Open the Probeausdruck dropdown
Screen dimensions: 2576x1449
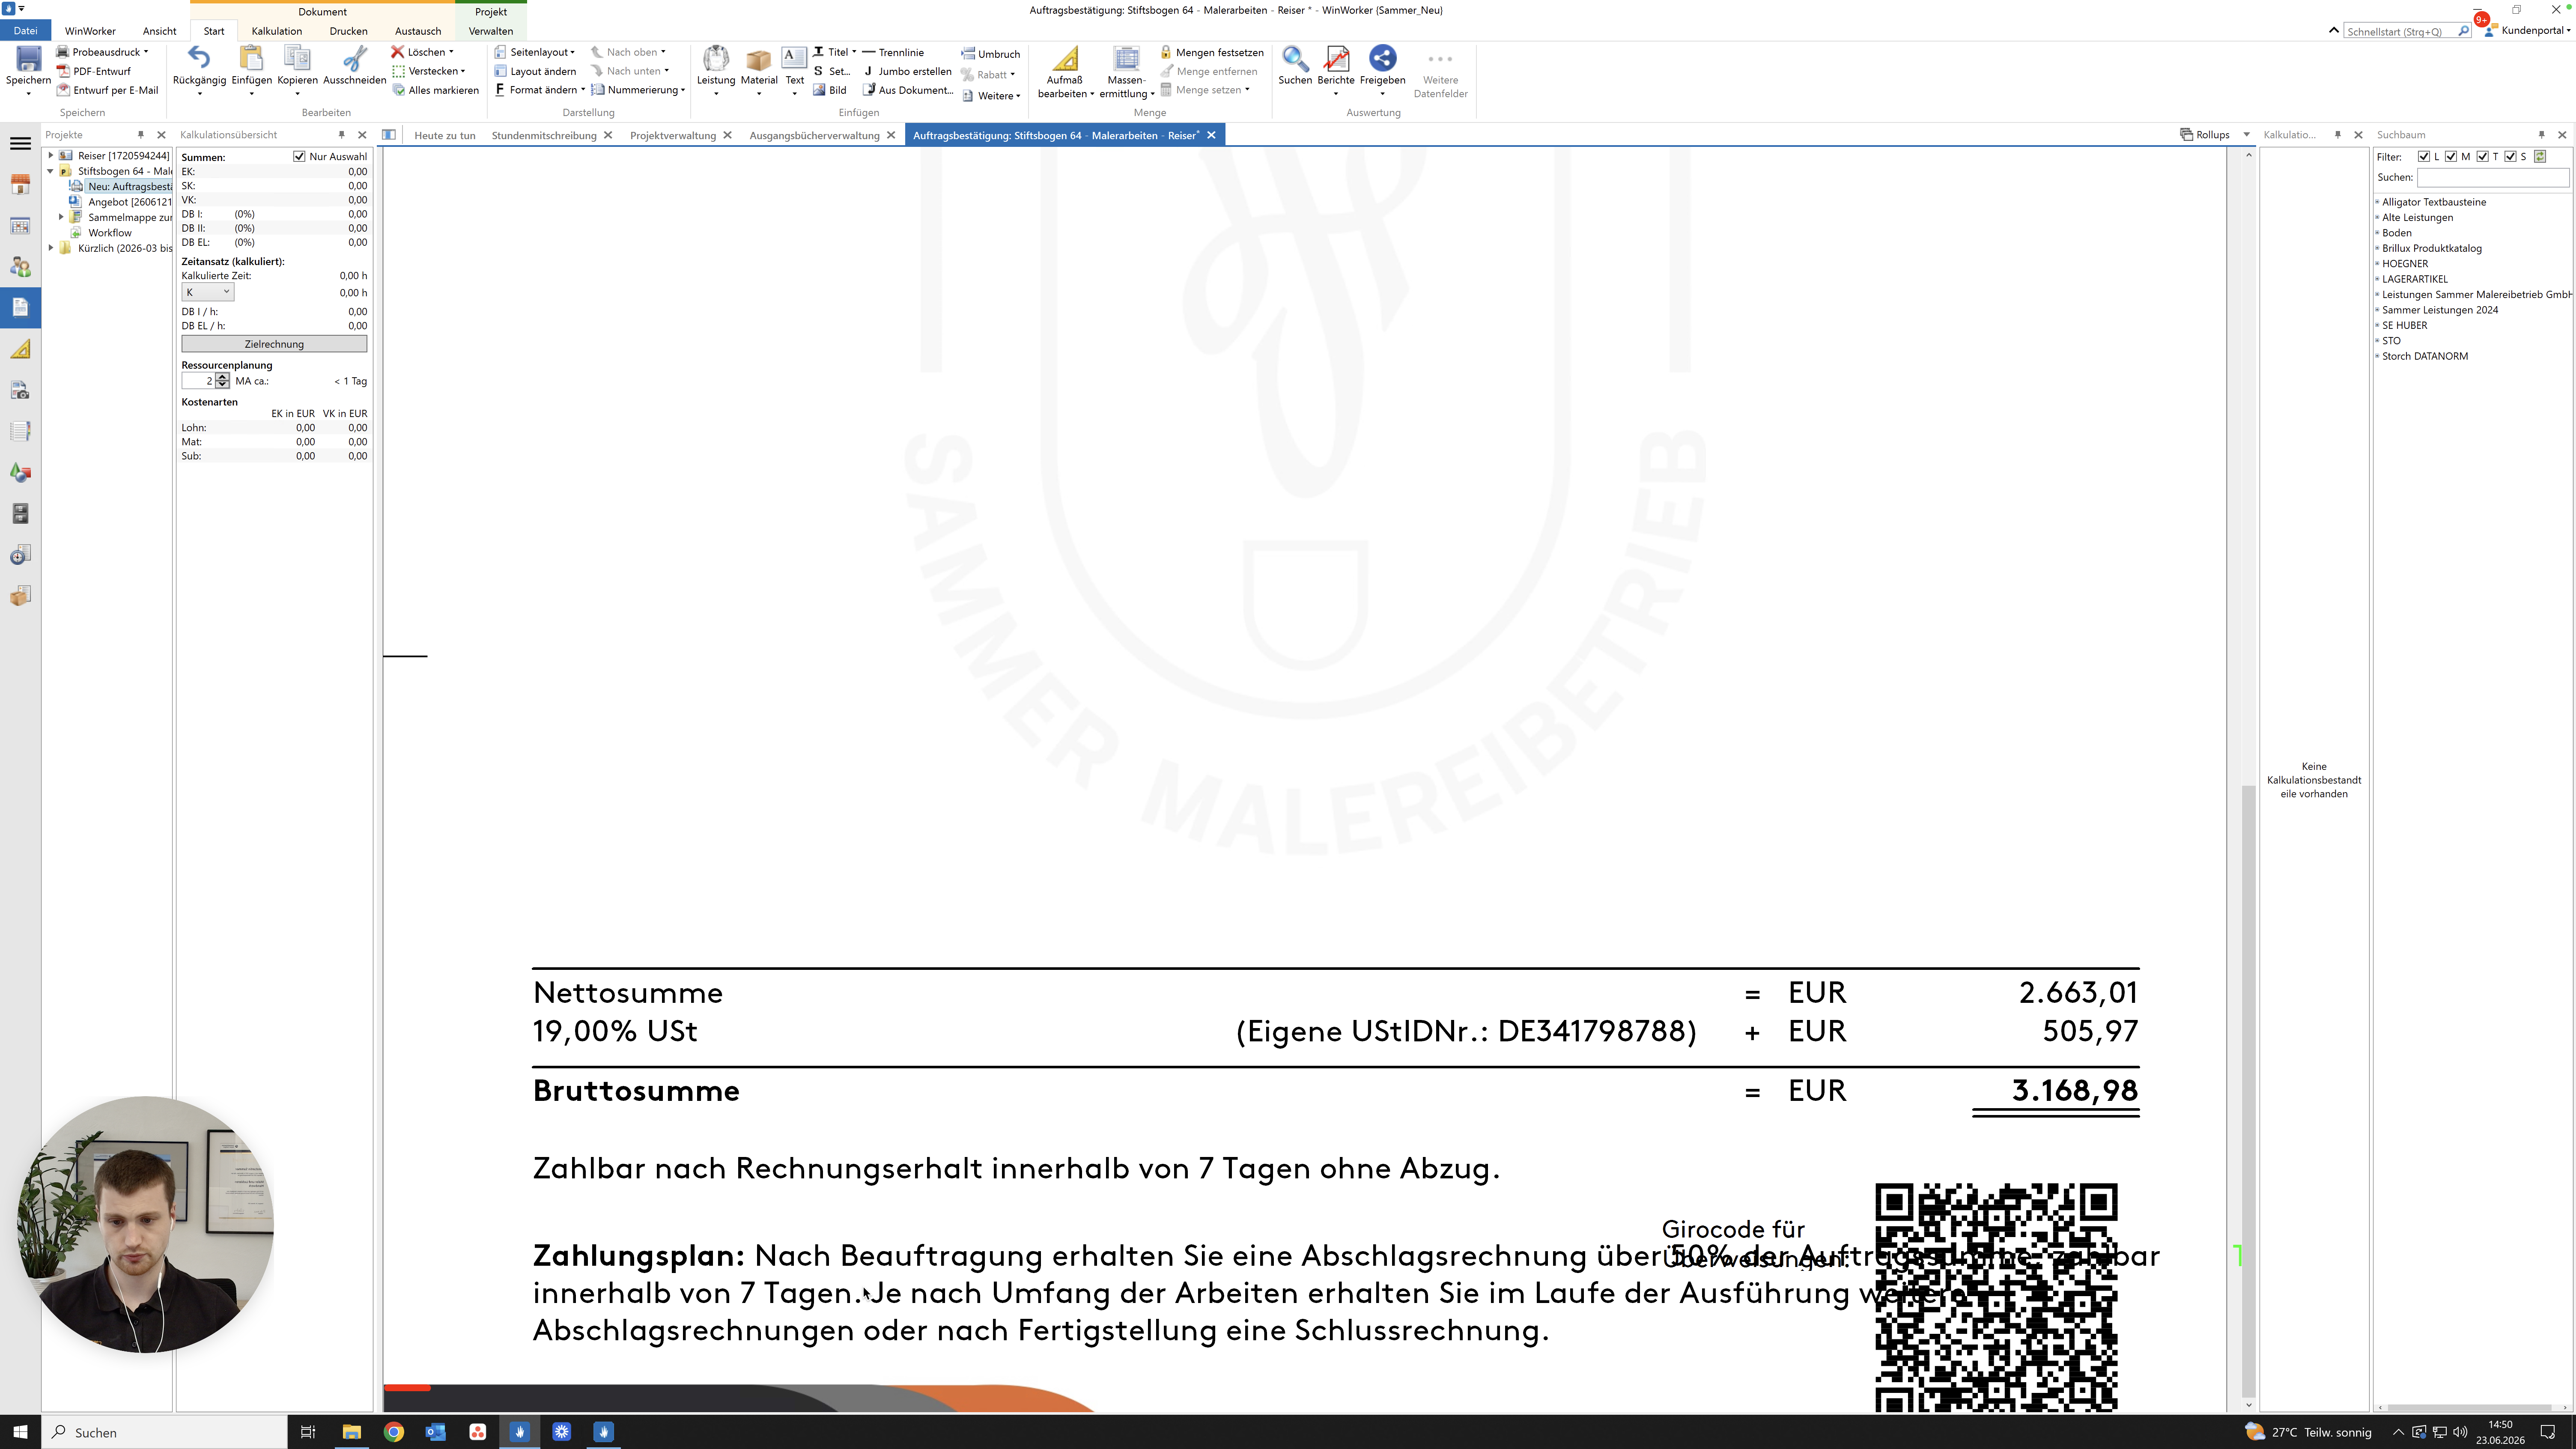click(x=146, y=52)
